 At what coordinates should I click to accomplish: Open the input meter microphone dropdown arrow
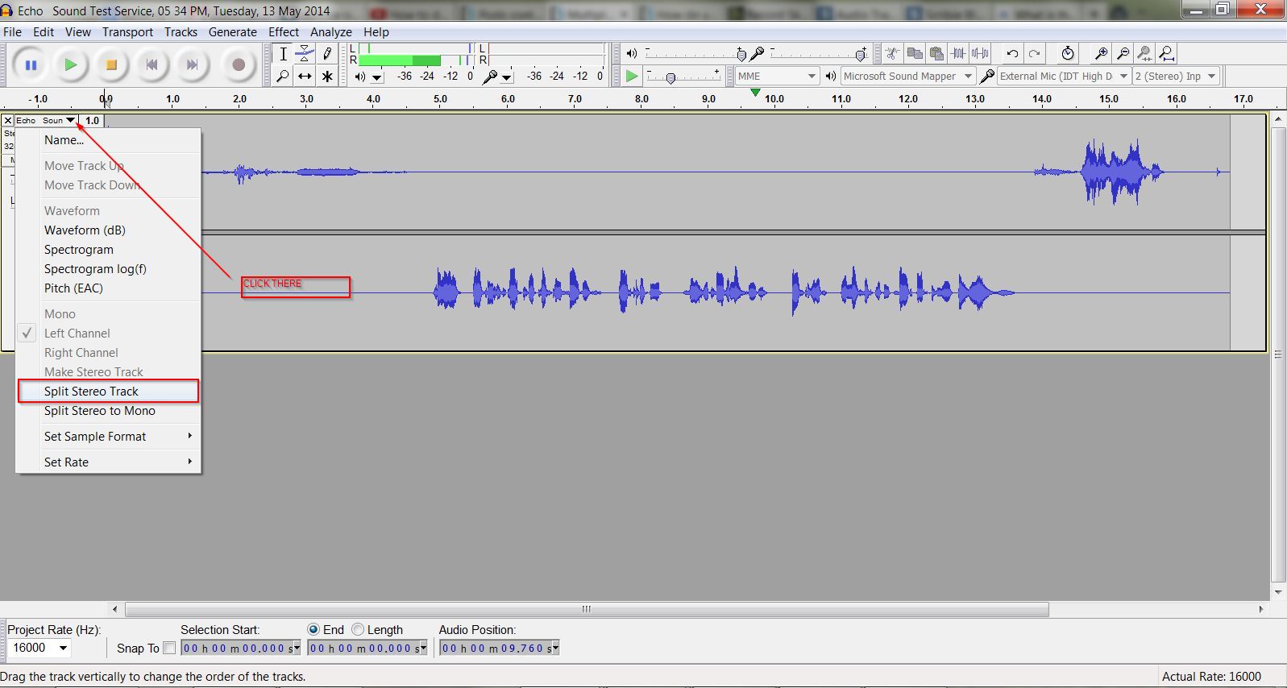(506, 77)
